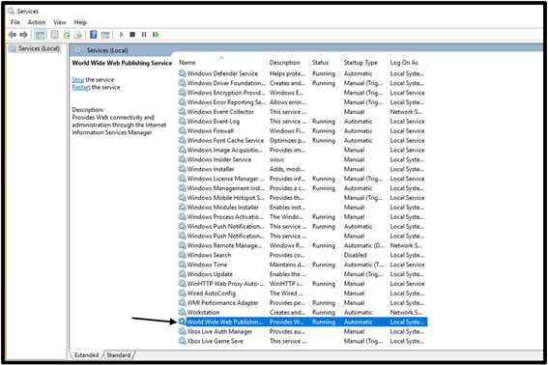
Task: Select Windows Remote Management row
Action: 303,245
